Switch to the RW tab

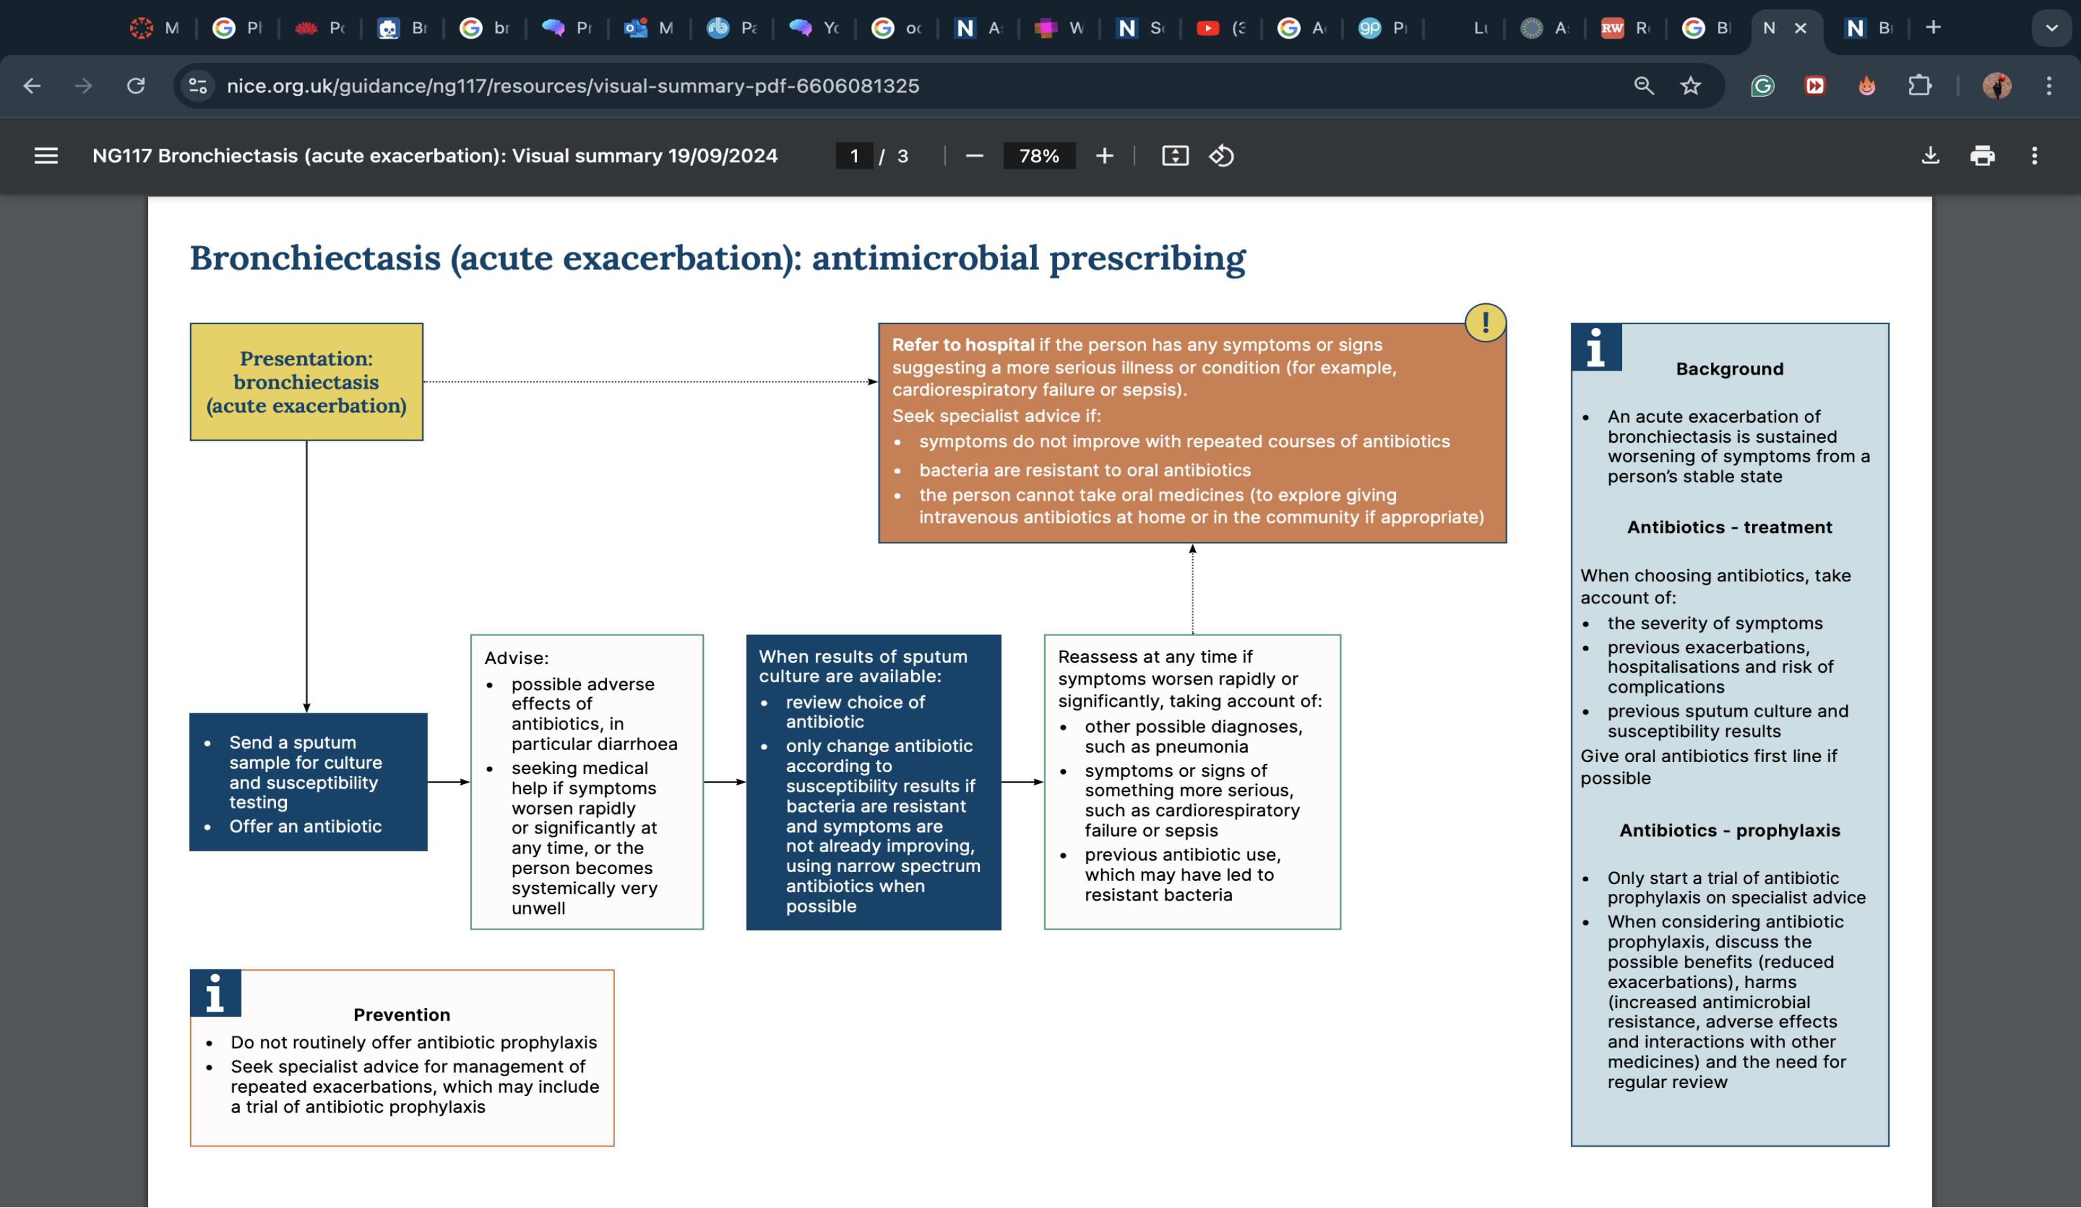pyautogui.click(x=1624, y=28)
